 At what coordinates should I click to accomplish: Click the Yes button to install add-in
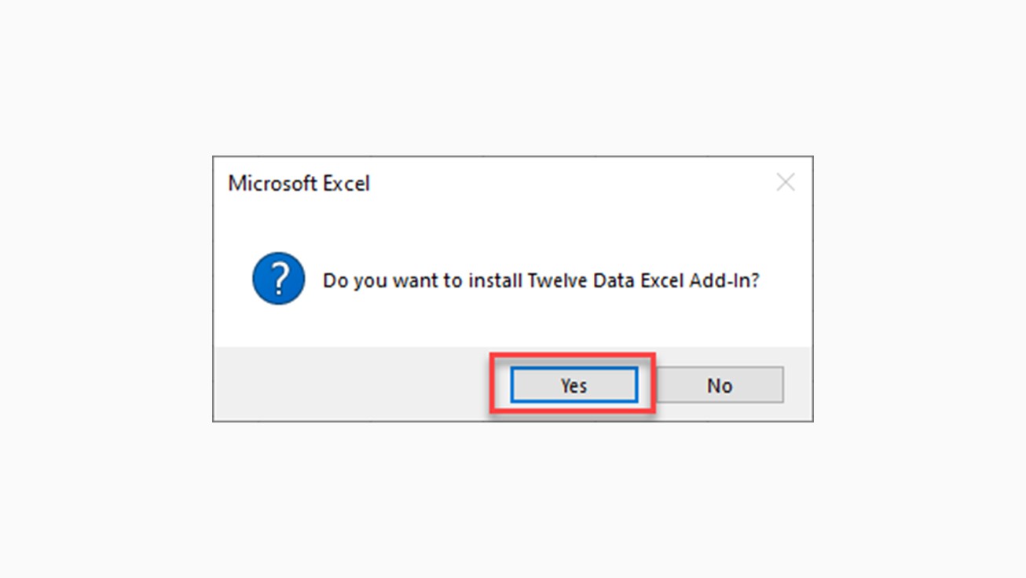(573, 386)
